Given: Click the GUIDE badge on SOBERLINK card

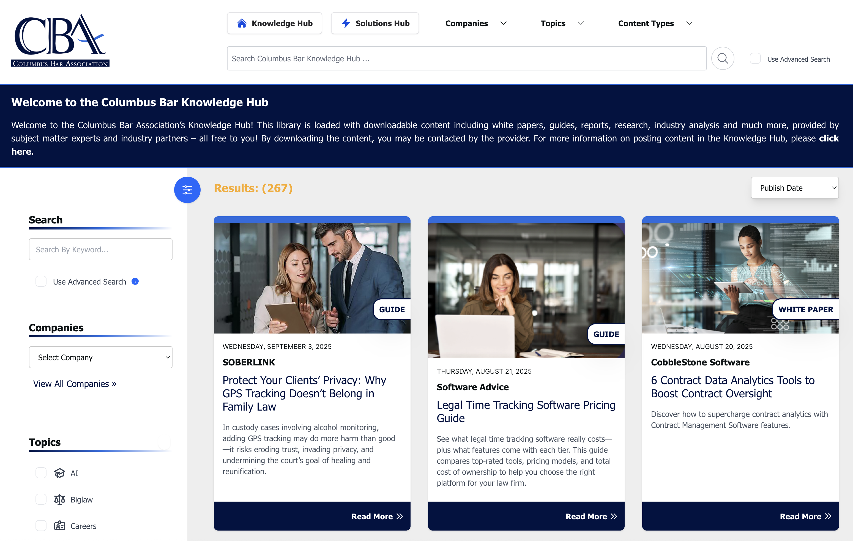Looking at the screenshot, I should click(392, 309).
